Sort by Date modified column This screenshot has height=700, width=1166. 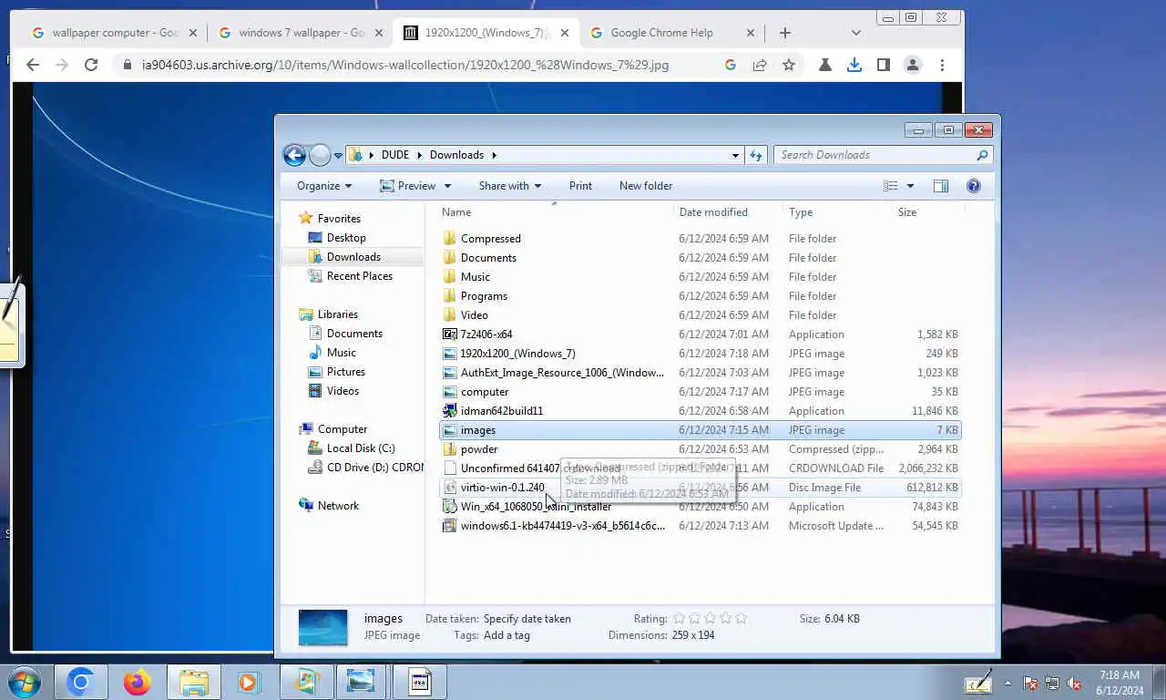[728, 212]
